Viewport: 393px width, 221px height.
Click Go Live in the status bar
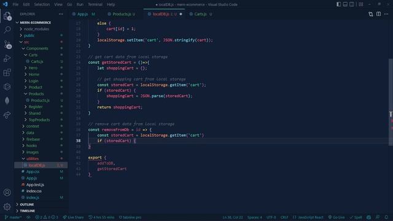(x=336, y=217)
